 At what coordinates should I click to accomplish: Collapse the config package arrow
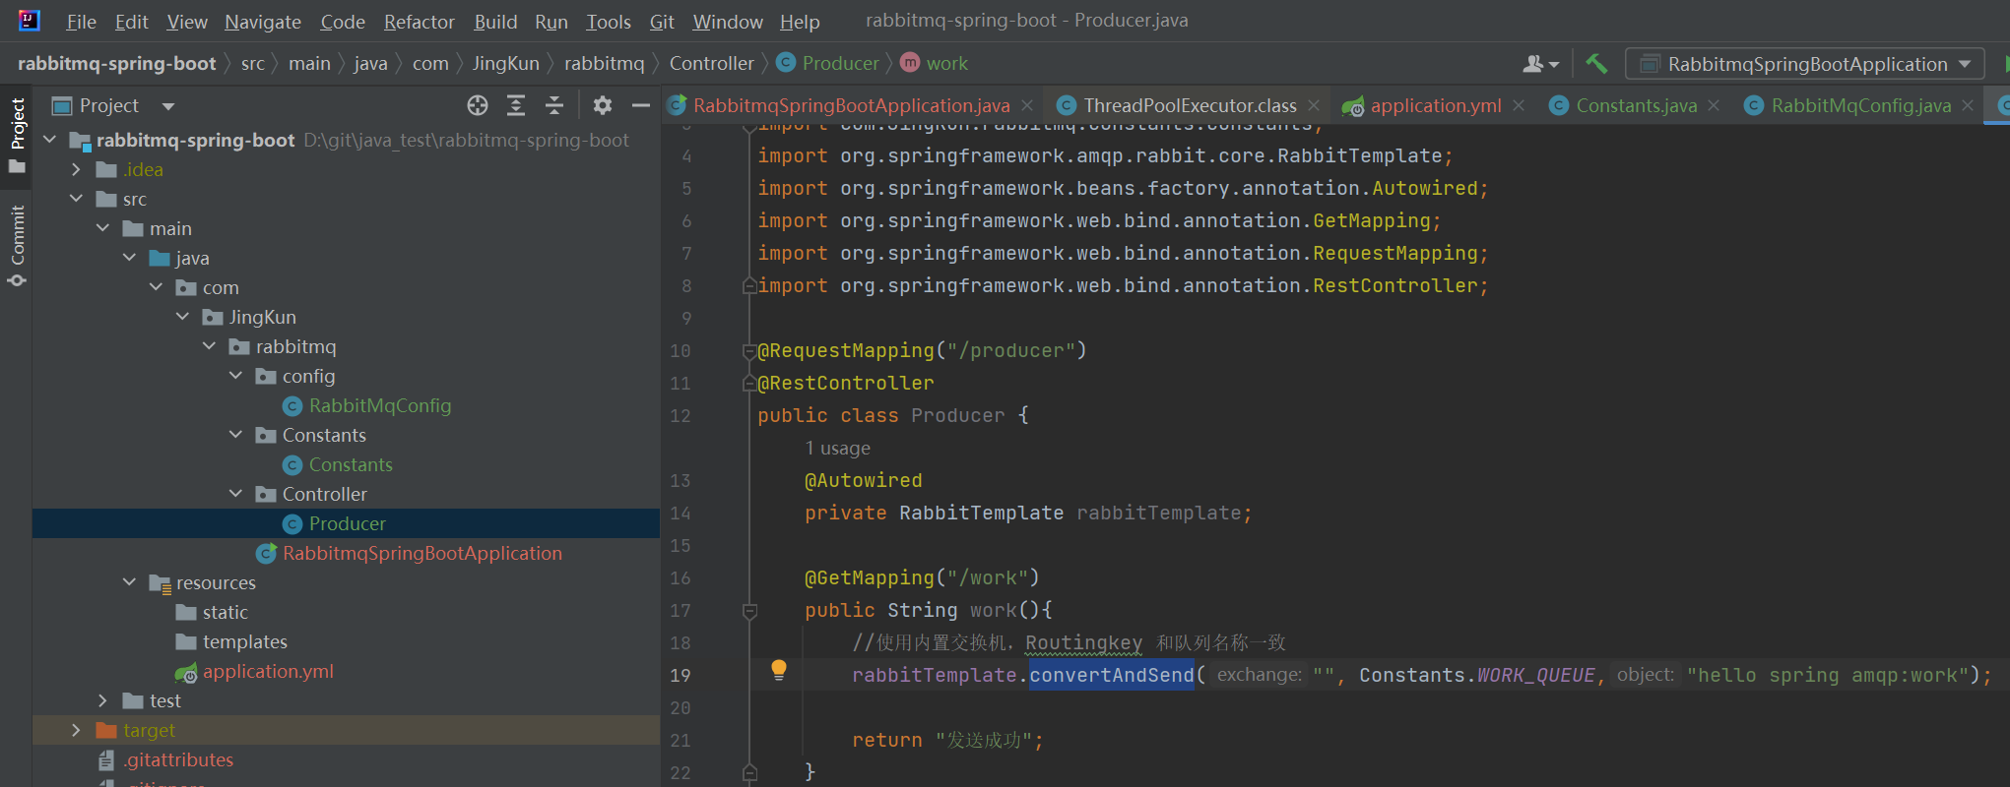[236, 376]
